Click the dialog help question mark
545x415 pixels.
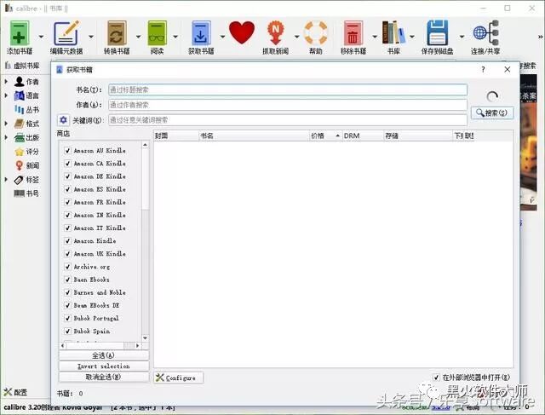click(x=483, y=70)
